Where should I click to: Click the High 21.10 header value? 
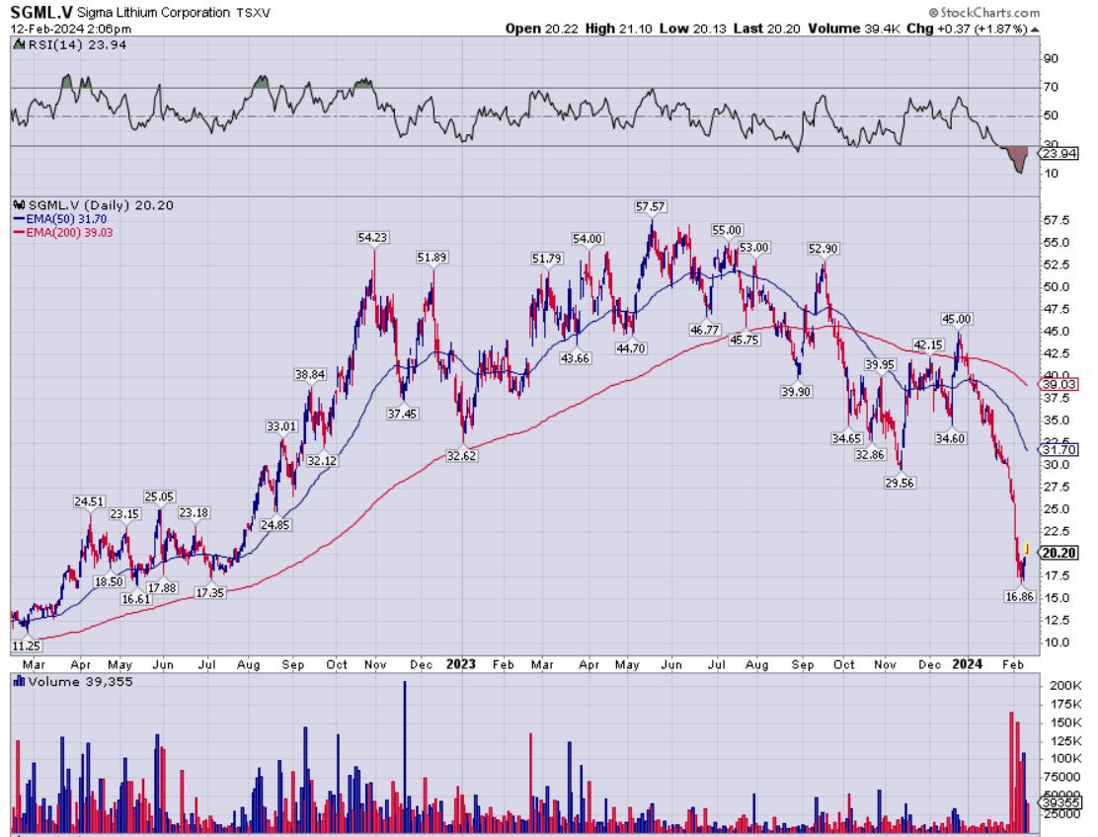[x=619, y=29]
